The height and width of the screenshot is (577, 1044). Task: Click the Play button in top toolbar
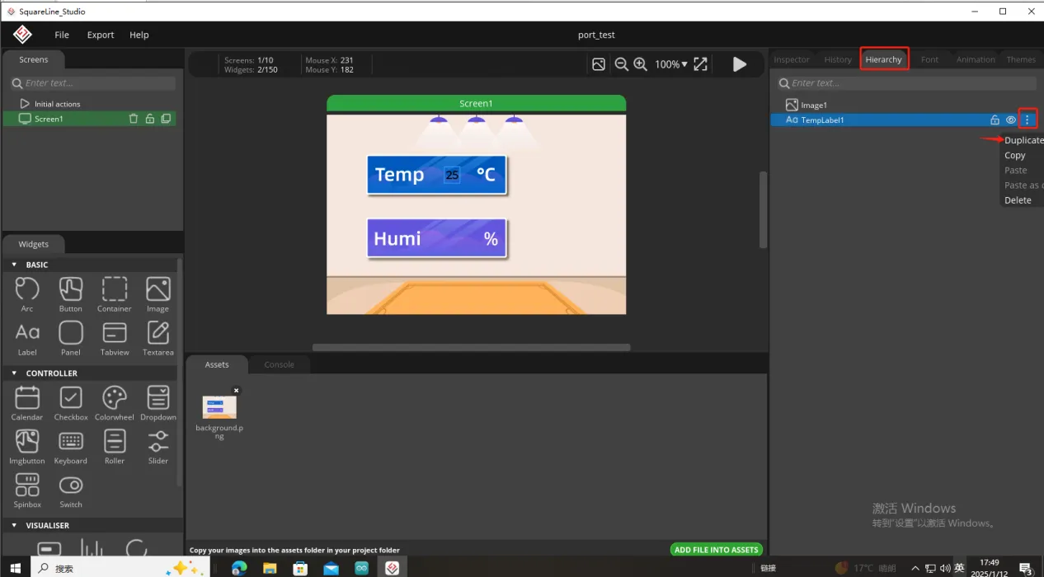(740, 64)
